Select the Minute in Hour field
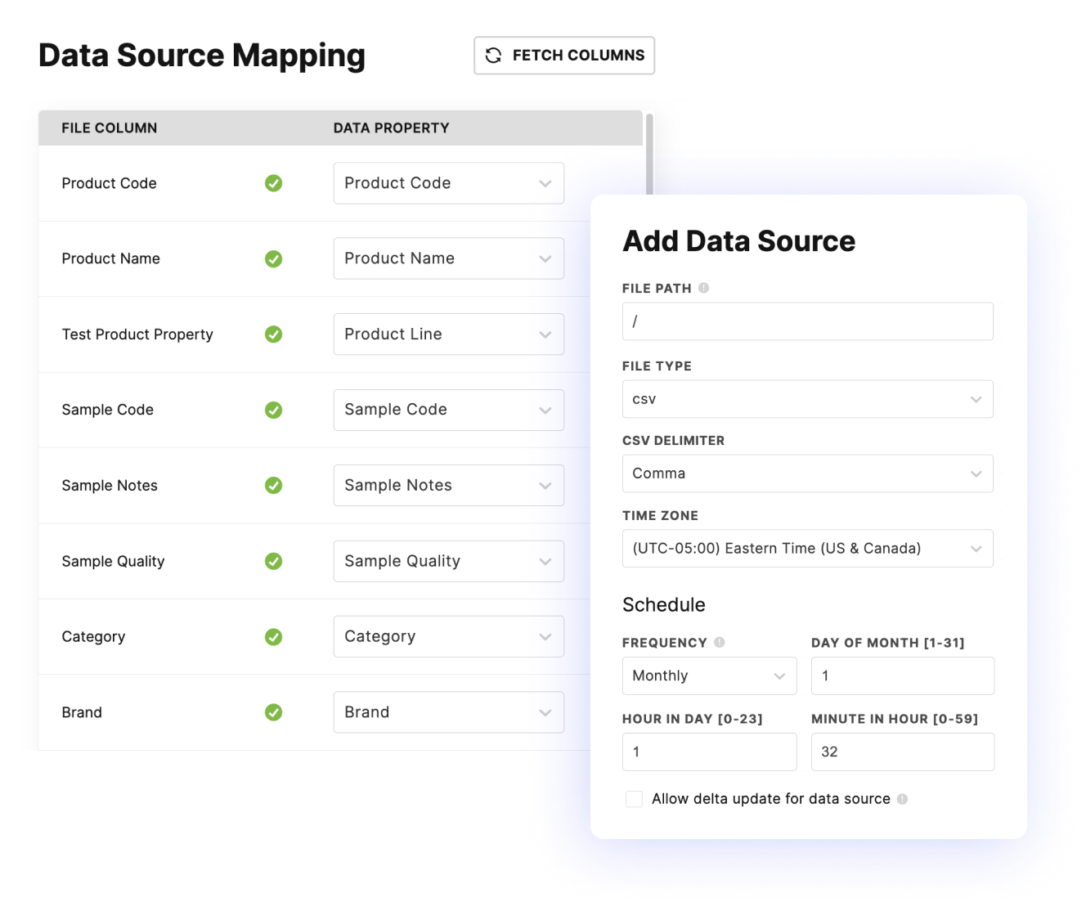 pyautogui.click(x=902, y=752)
